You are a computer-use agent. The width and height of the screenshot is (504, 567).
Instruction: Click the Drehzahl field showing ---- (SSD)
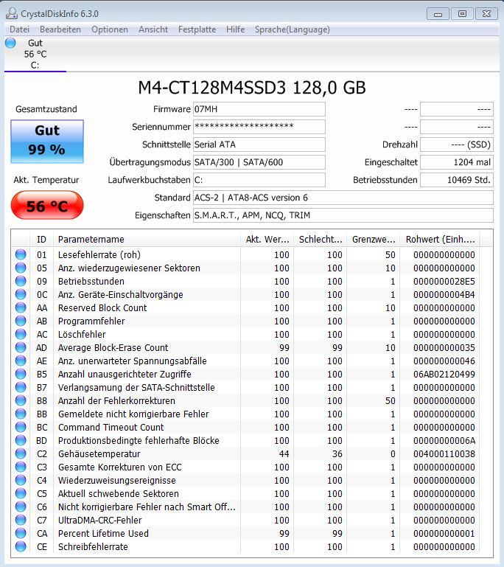(457, 145)
